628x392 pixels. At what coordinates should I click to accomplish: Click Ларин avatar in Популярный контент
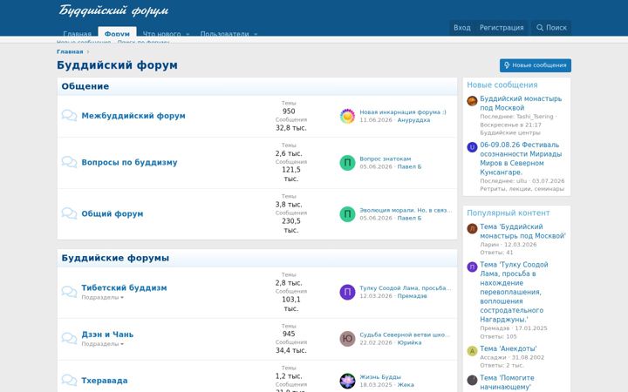[472, 229]
